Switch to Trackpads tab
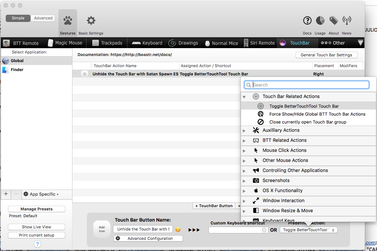 pyautogui.click(x=107, y=43)
